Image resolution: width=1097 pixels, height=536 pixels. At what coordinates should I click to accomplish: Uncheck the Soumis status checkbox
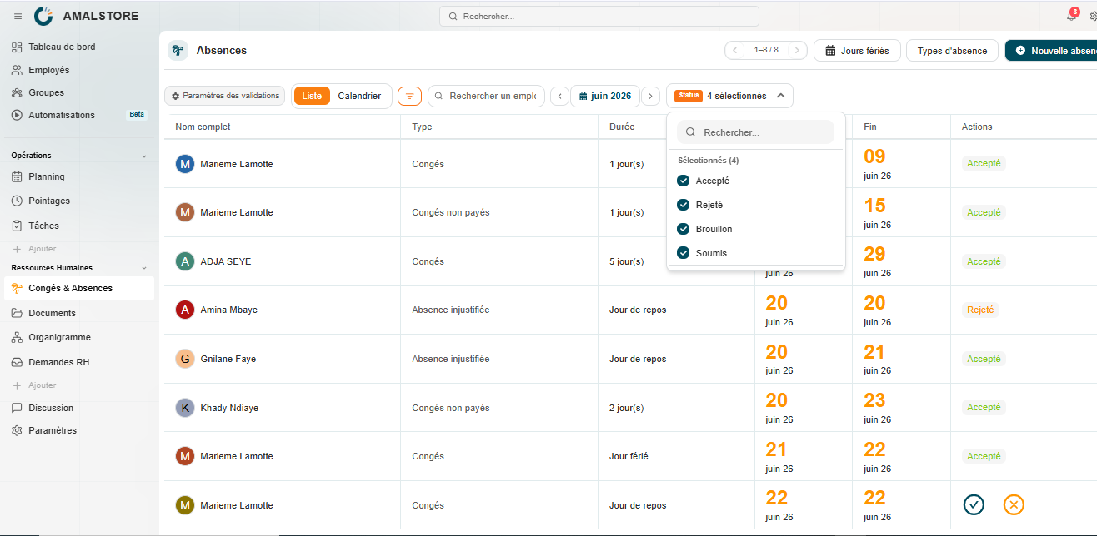[x=684, y=253]
